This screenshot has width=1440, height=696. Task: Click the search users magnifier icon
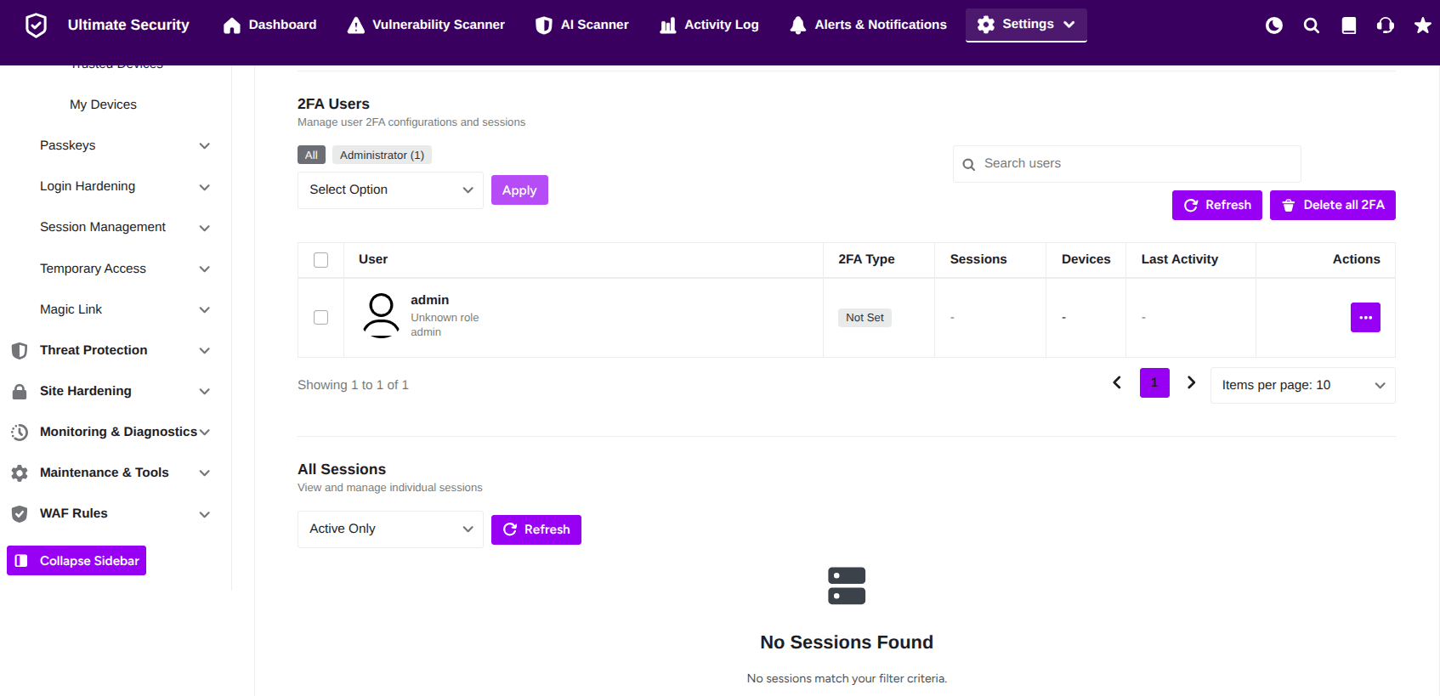tap(968, 164)
